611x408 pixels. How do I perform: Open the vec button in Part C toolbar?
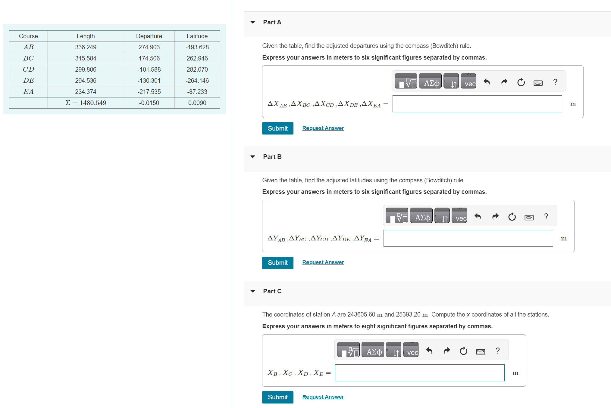click(410, 351)
